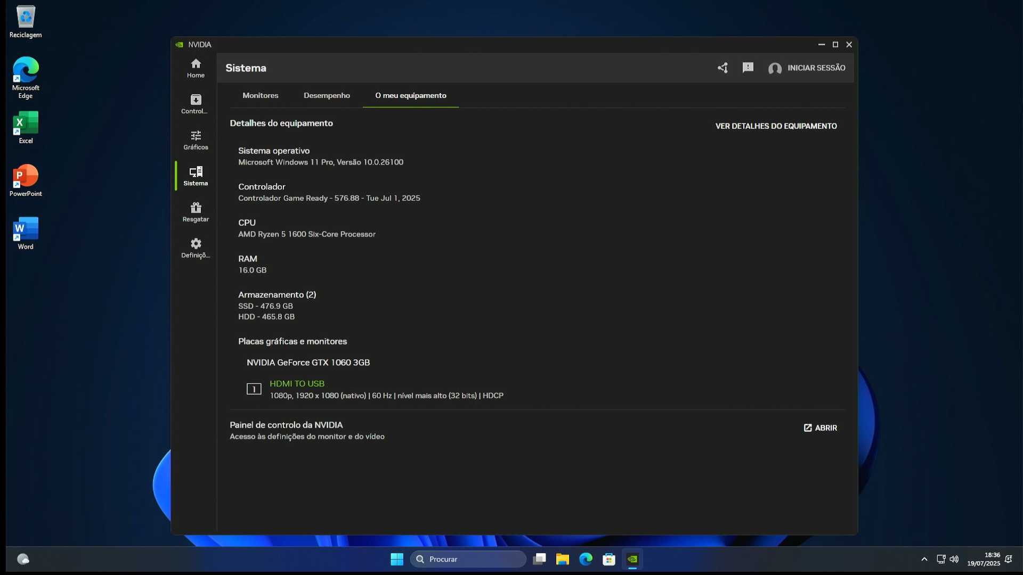Click 'Microsoft Windows 11 Pro, Versão 10.0.26100'
1023x575 pixels.
coord(321,162)
